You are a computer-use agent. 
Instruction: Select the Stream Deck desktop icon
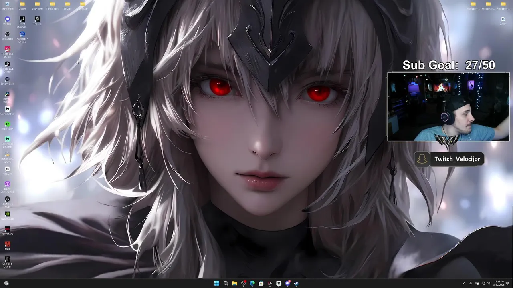point(7,81)
